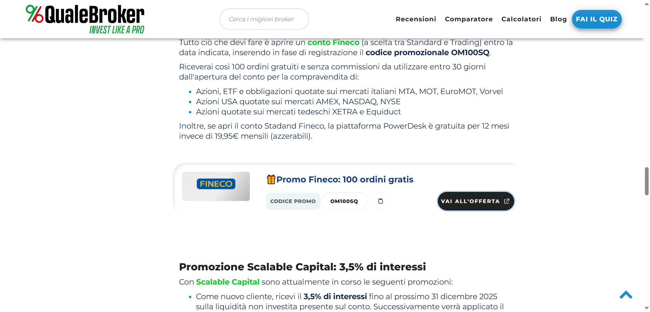Viewport: 650px width, 312px height.
Task: Open the Calcolatori menu item
Action: 521,19
